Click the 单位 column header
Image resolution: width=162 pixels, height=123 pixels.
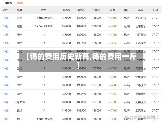click(x=127, y=10)
